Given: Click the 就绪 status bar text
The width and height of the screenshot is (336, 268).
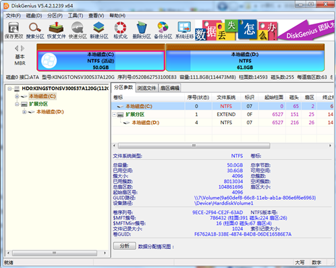Looking at the screenshot, I should tap(9, 263).
